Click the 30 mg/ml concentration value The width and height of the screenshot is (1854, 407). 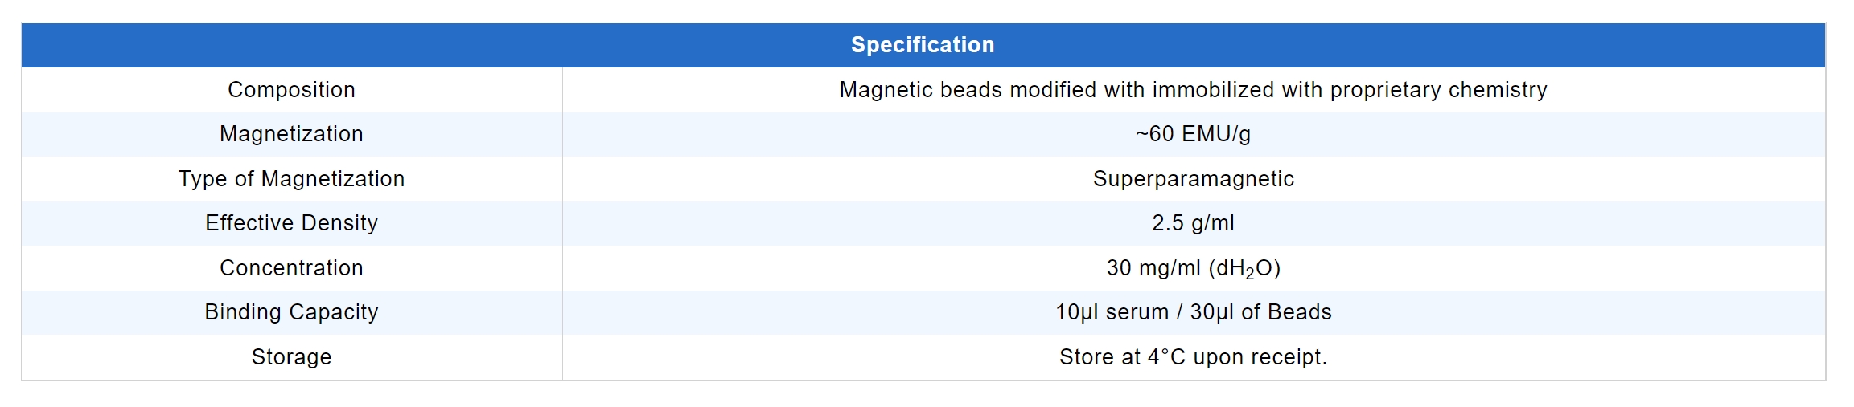[x=1153, y=268]
